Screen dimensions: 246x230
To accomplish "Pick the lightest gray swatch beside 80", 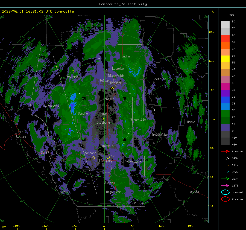I will tap(225, 25).
